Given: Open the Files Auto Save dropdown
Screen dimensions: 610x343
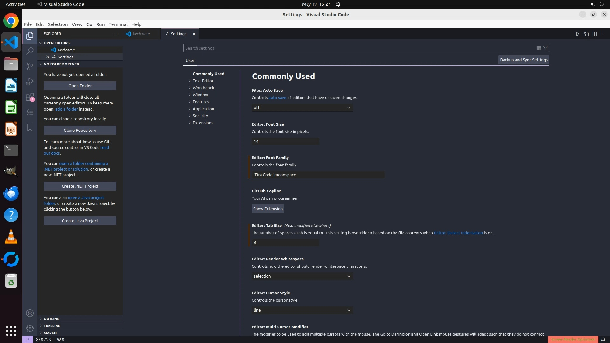Looking at the screenshot, I should (302, 108).
